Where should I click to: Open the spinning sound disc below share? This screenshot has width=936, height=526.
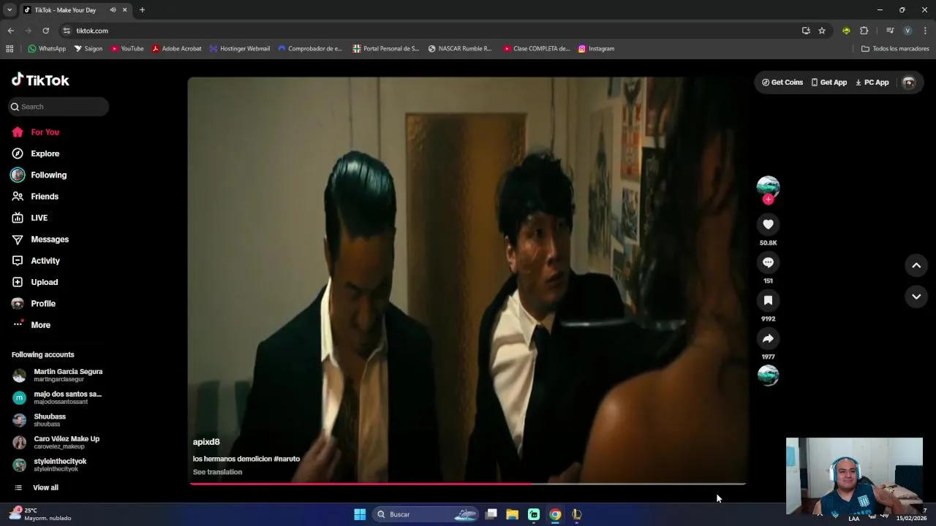pyautogui.click(x=768, y=375)
